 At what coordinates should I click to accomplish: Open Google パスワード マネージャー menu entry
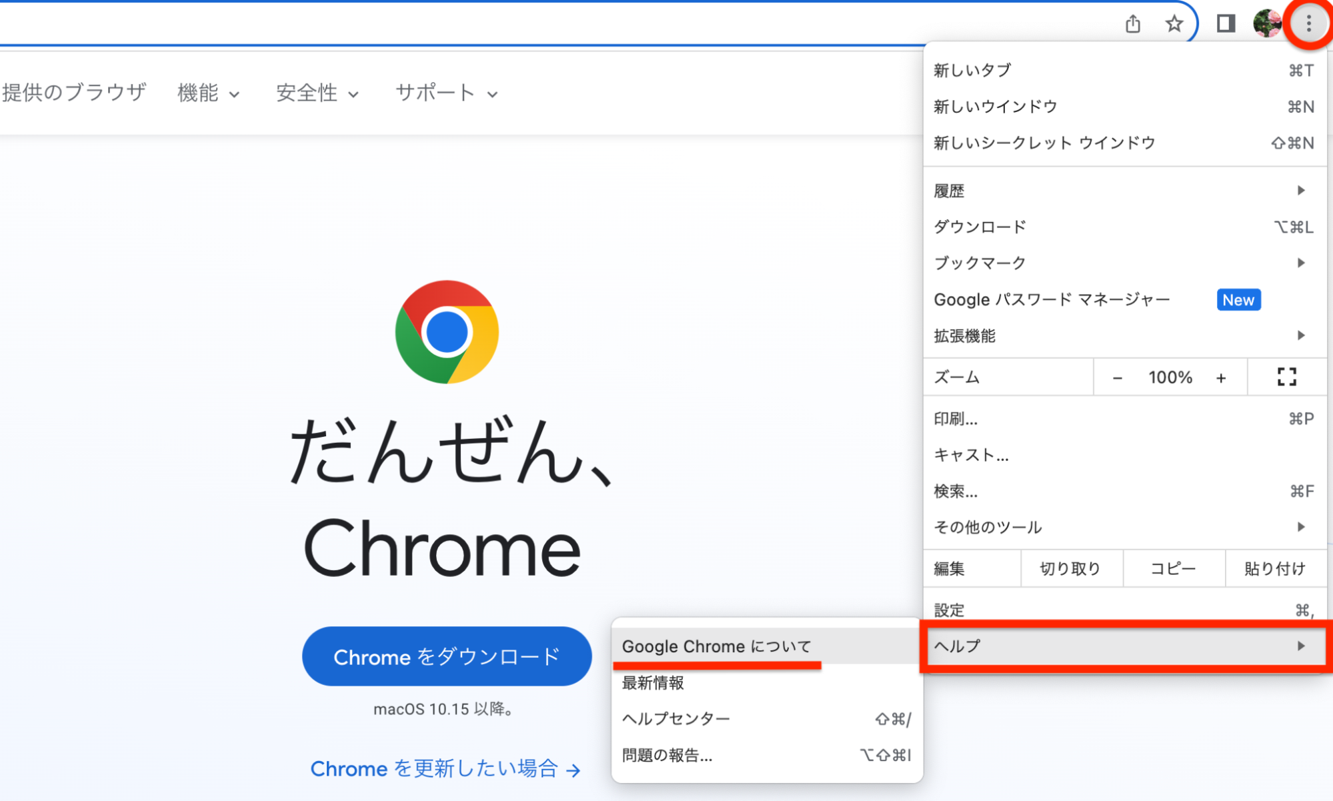tap(1052, 299)
